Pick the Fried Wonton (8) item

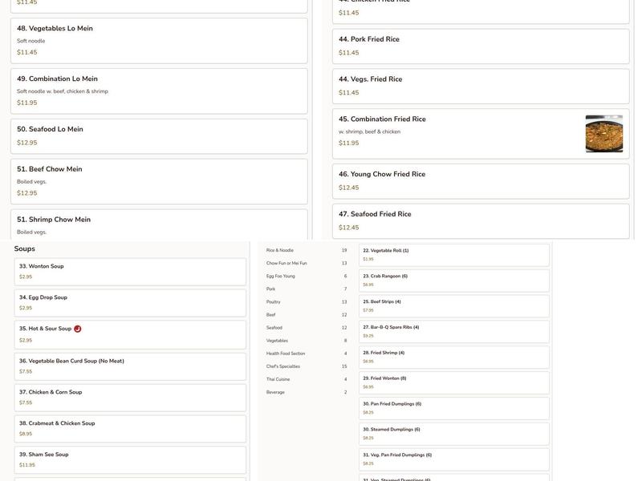(453, 382)
